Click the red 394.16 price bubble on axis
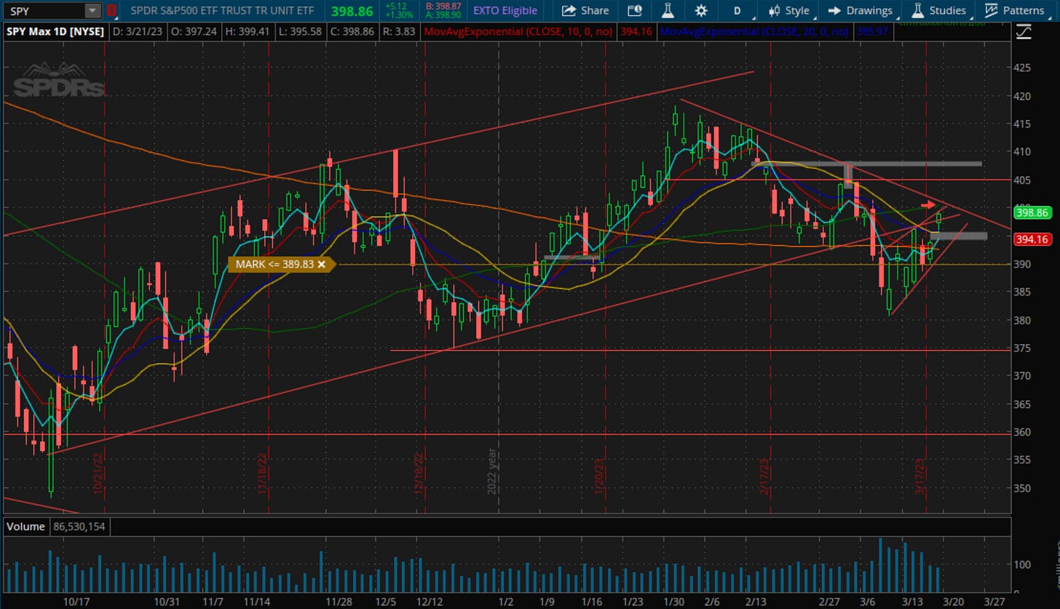The height and width of the screenshot is (609, 1060). coord(1033,239)
